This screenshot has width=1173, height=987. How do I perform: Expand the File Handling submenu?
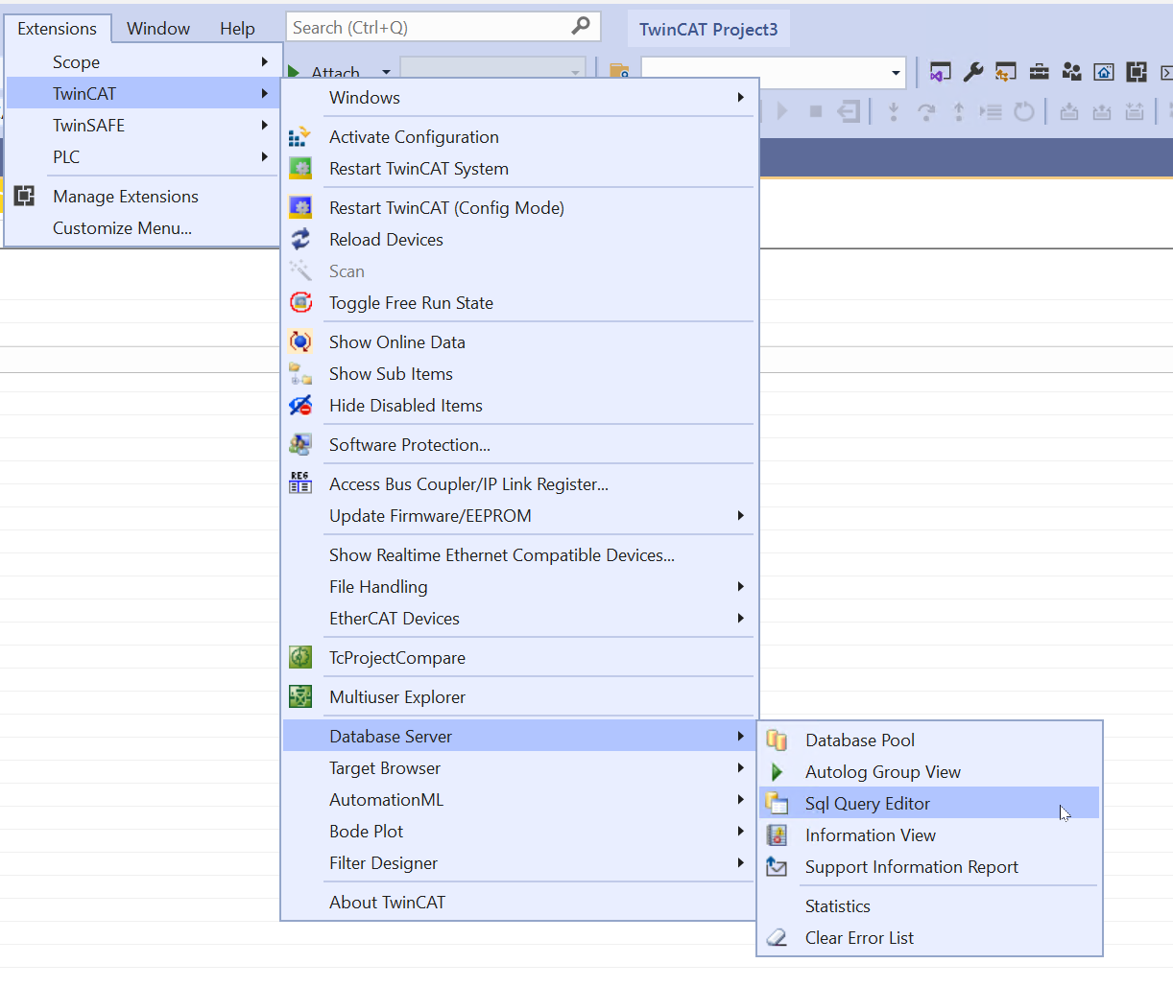740,587
